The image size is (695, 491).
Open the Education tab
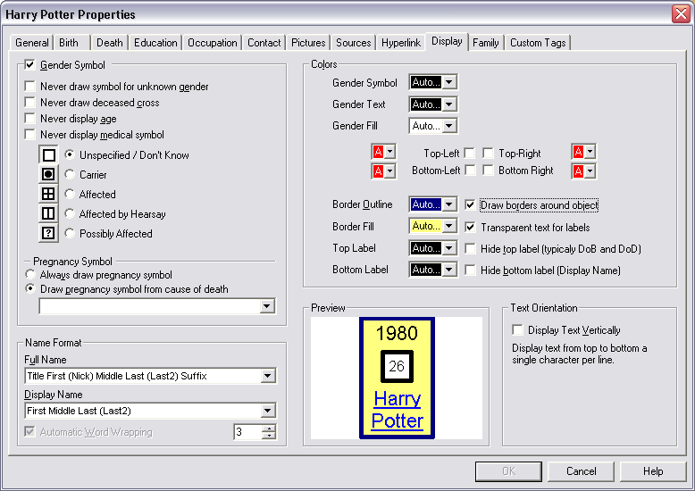[x=155, y=43]
